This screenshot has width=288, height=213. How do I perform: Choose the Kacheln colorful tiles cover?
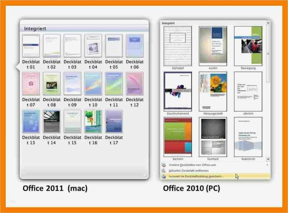pos(178,136)
